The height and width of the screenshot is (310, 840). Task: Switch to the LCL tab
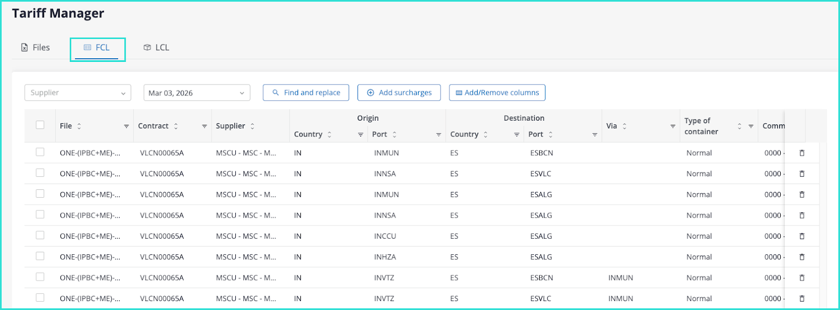156,48
